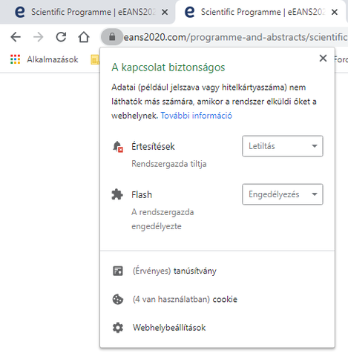Click the Flash puzzle piece icon

pyautogui.click(x=117, y=194)
